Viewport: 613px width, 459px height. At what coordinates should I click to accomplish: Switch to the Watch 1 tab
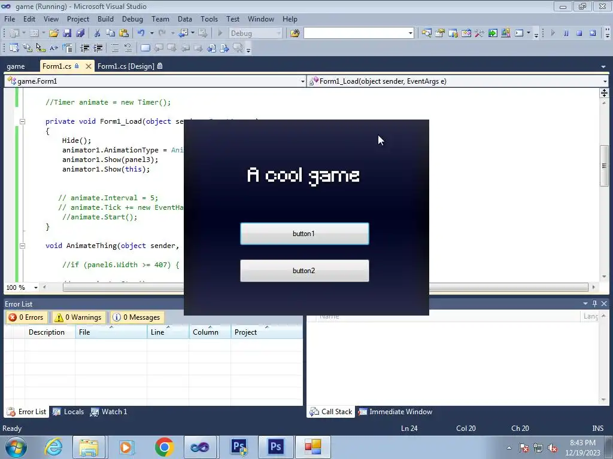pyautogui.click(x=109, y=412)
